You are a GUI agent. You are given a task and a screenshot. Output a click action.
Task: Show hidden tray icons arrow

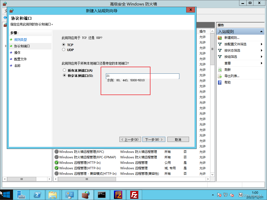coord(213,195)
